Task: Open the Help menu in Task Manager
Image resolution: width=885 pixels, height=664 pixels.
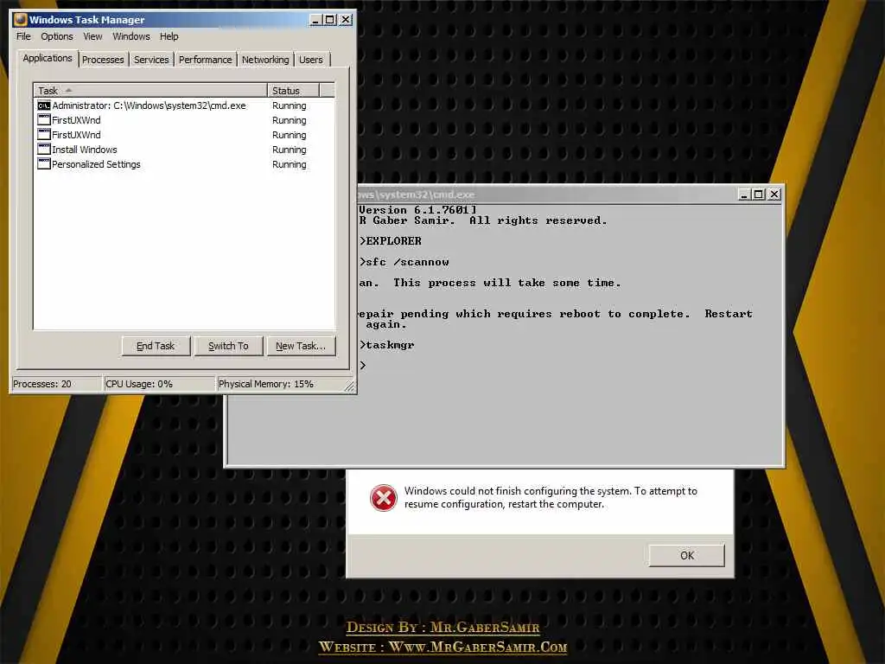Action: click(x=169, y=36)
